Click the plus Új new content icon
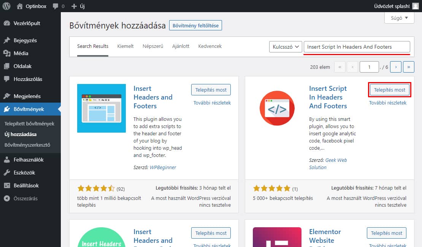This screenshot has height=247, width=422. (x=74, y=6)
